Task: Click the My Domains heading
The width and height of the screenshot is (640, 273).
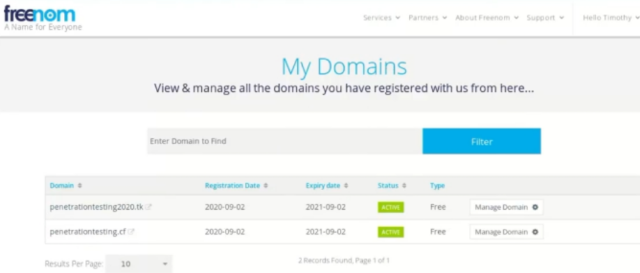Action: [344, 67]
